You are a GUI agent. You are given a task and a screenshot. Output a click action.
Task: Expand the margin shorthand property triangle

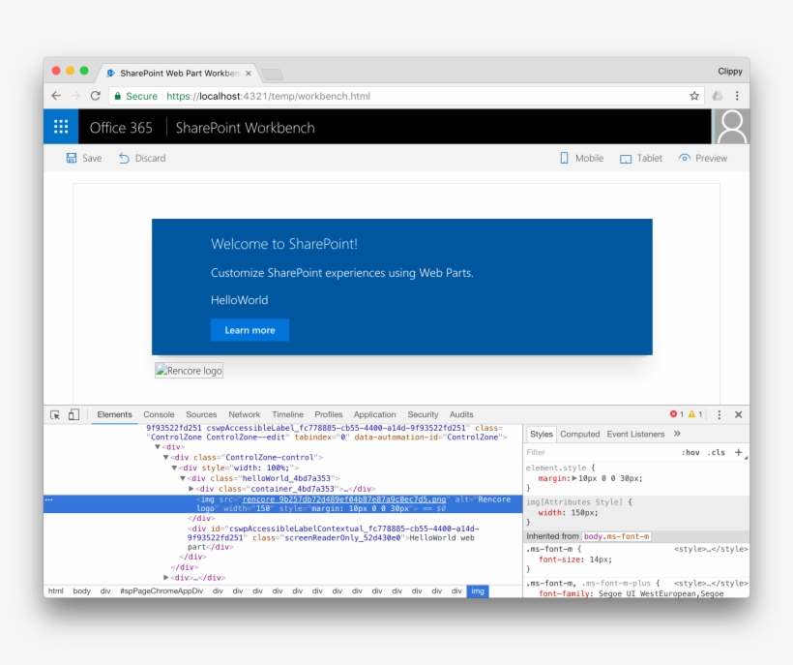pyautogui.click(x=574, y=478)
